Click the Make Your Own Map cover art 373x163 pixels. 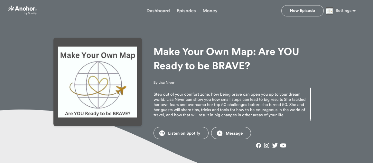[98, 82]
